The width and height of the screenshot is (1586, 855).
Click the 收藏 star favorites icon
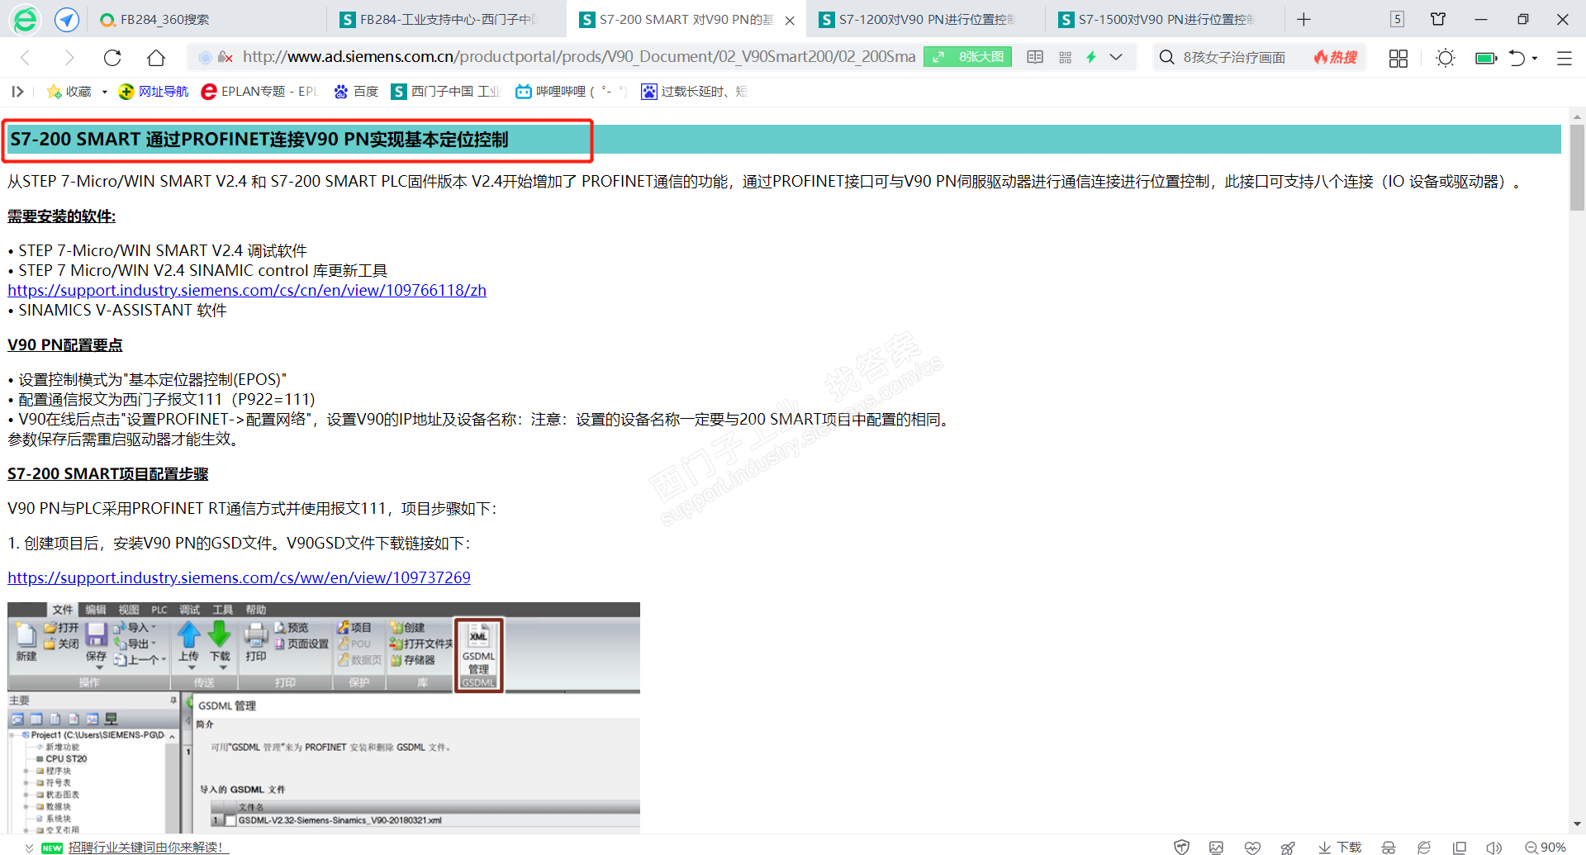[55, 91]
